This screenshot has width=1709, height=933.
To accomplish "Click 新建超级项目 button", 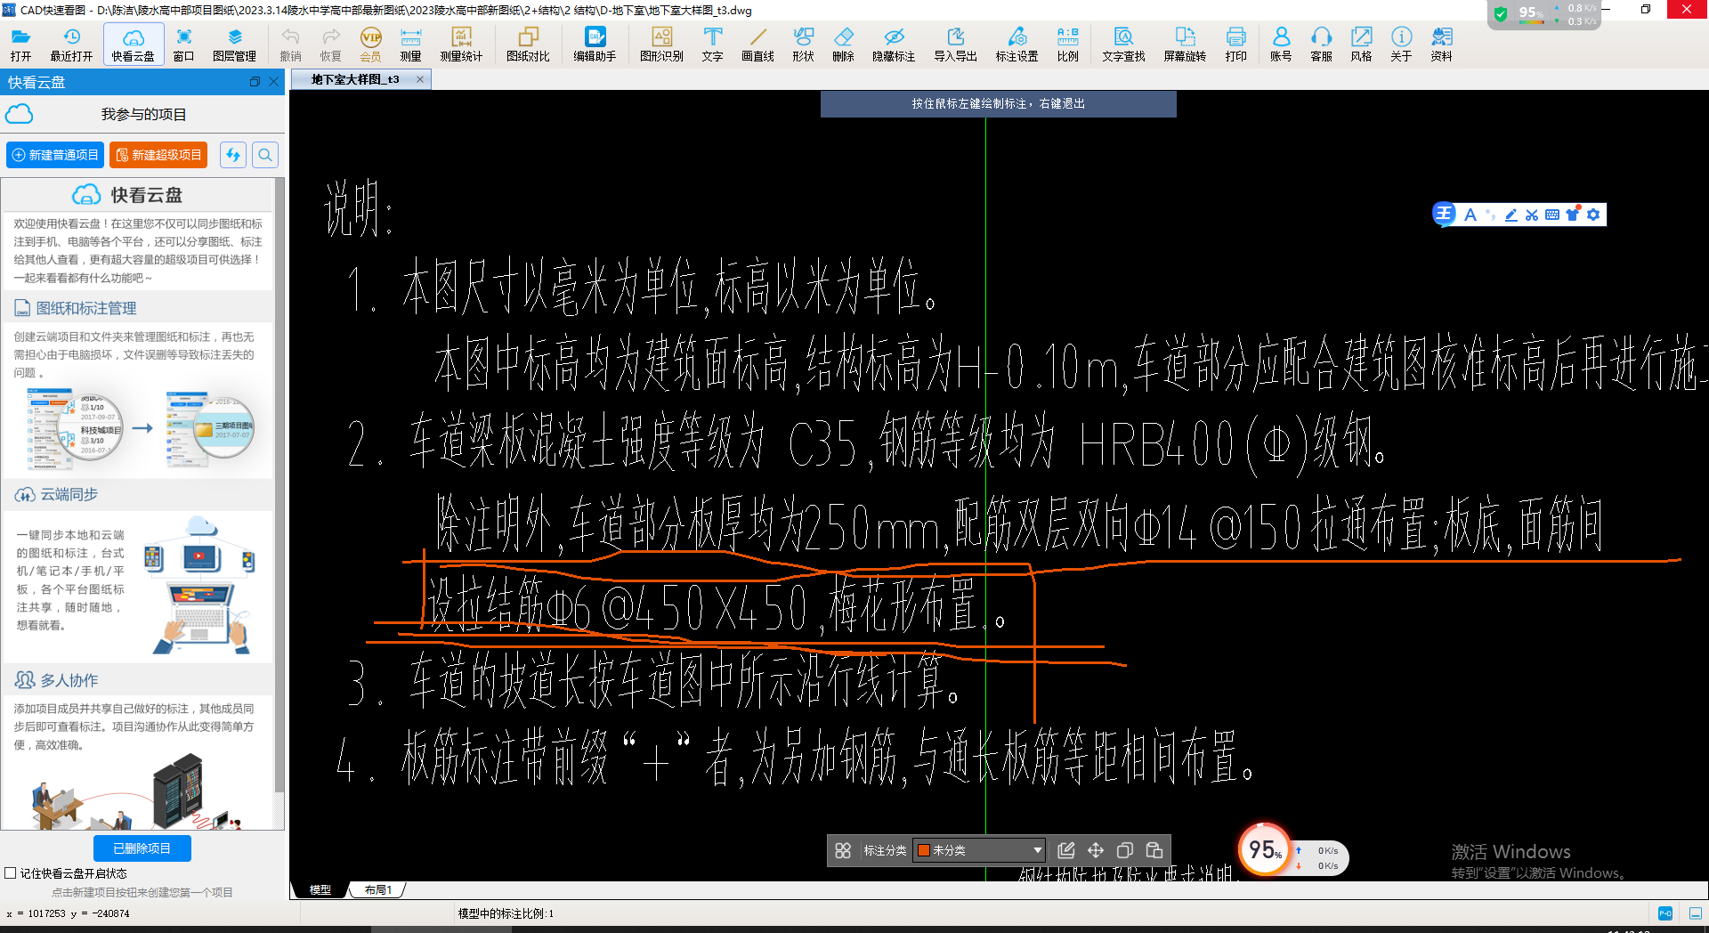I will pyautogui.click(x=158, y=155).
